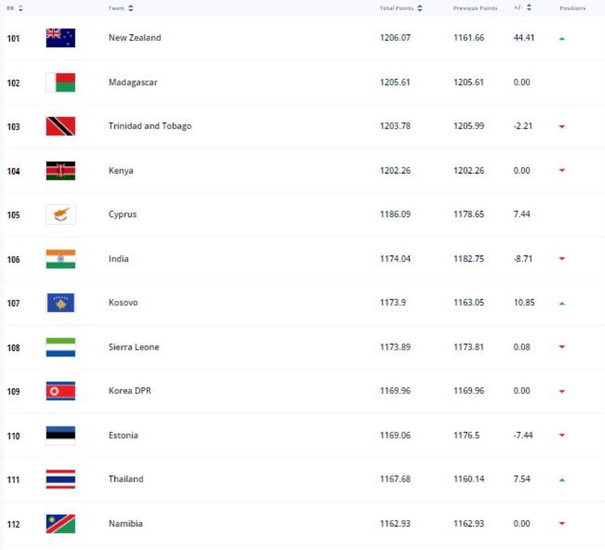Click the Positions column header
605x550 pixels.
coord(573,8)
